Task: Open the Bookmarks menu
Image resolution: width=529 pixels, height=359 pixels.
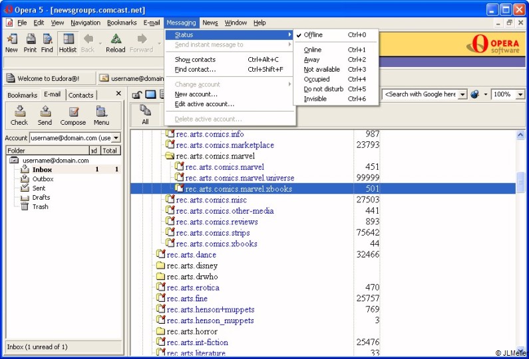Action: (x=122, y=23)
